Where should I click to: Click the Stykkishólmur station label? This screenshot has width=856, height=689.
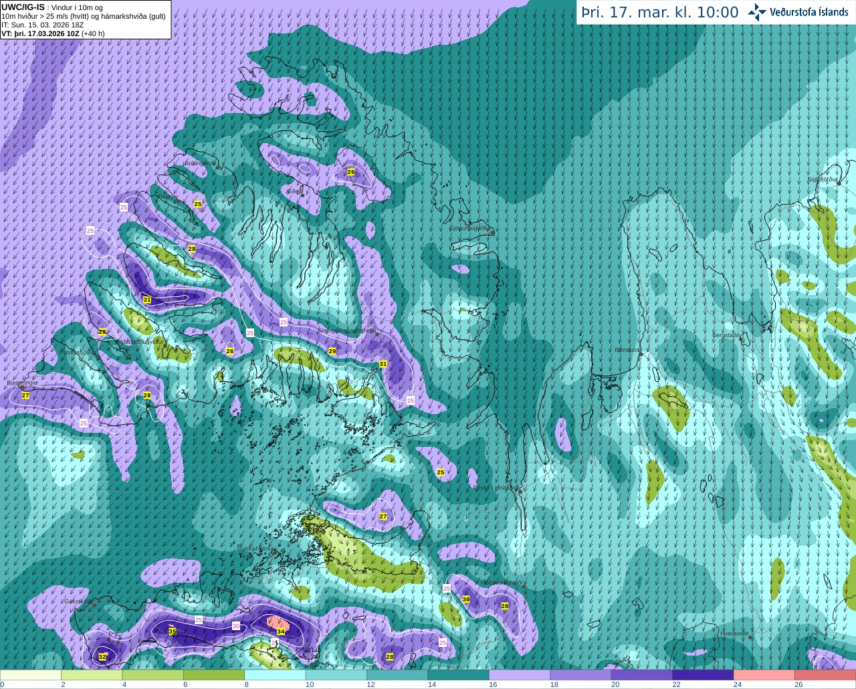click(x=257, y=548)
